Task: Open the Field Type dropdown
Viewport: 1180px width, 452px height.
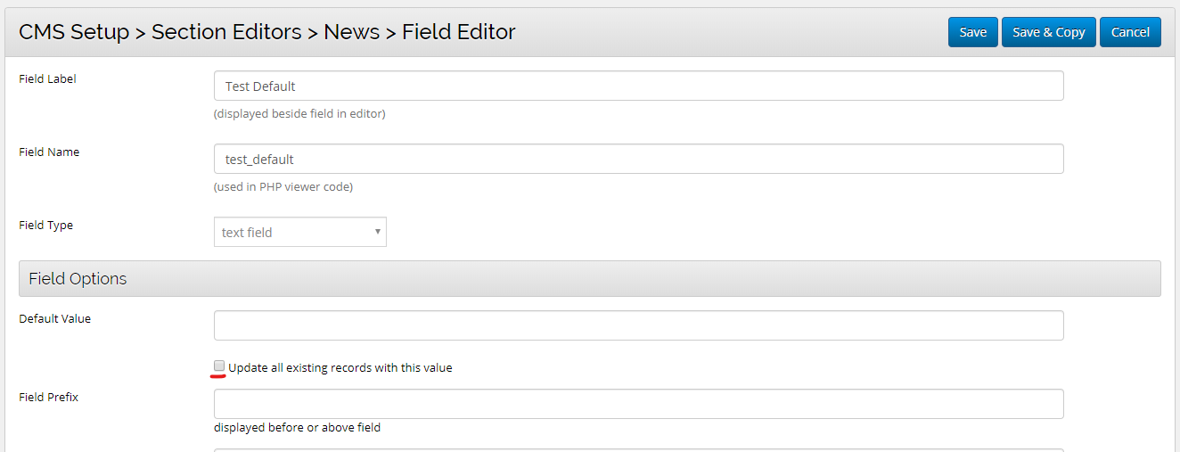Action: pyautogui.click(x=299, y=232)
